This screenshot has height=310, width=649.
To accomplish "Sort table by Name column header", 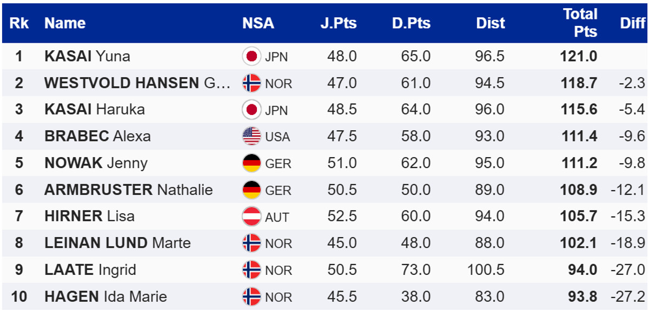I will 65,23.
